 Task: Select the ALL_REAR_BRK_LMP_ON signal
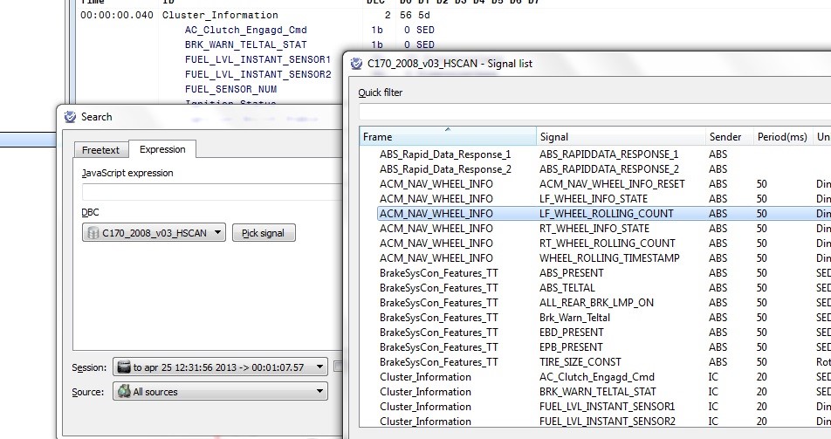(596, 303)
